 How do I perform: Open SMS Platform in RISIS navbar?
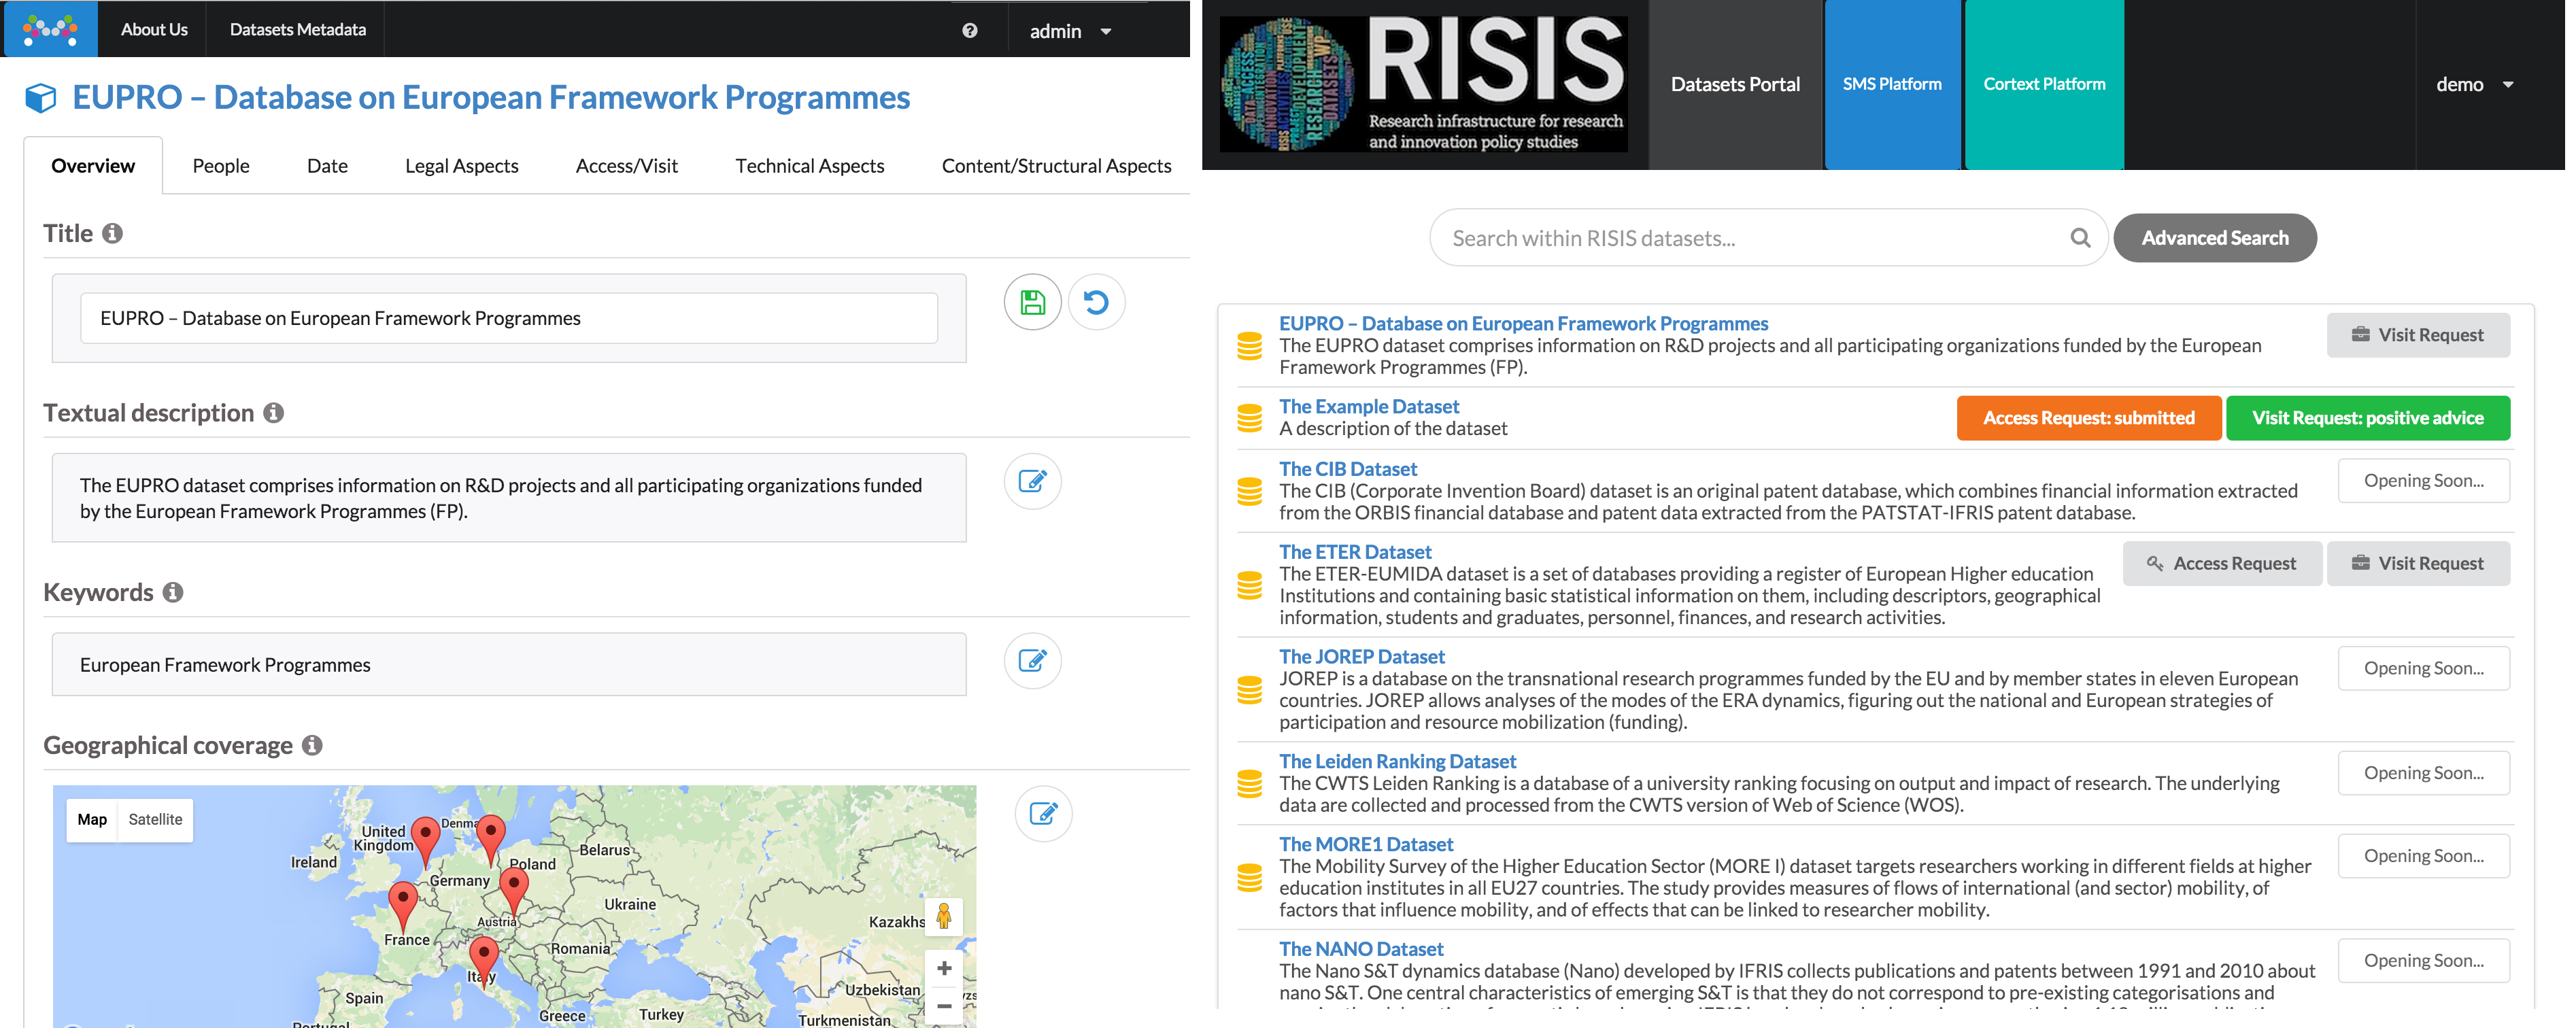[x=1892, y=85]
